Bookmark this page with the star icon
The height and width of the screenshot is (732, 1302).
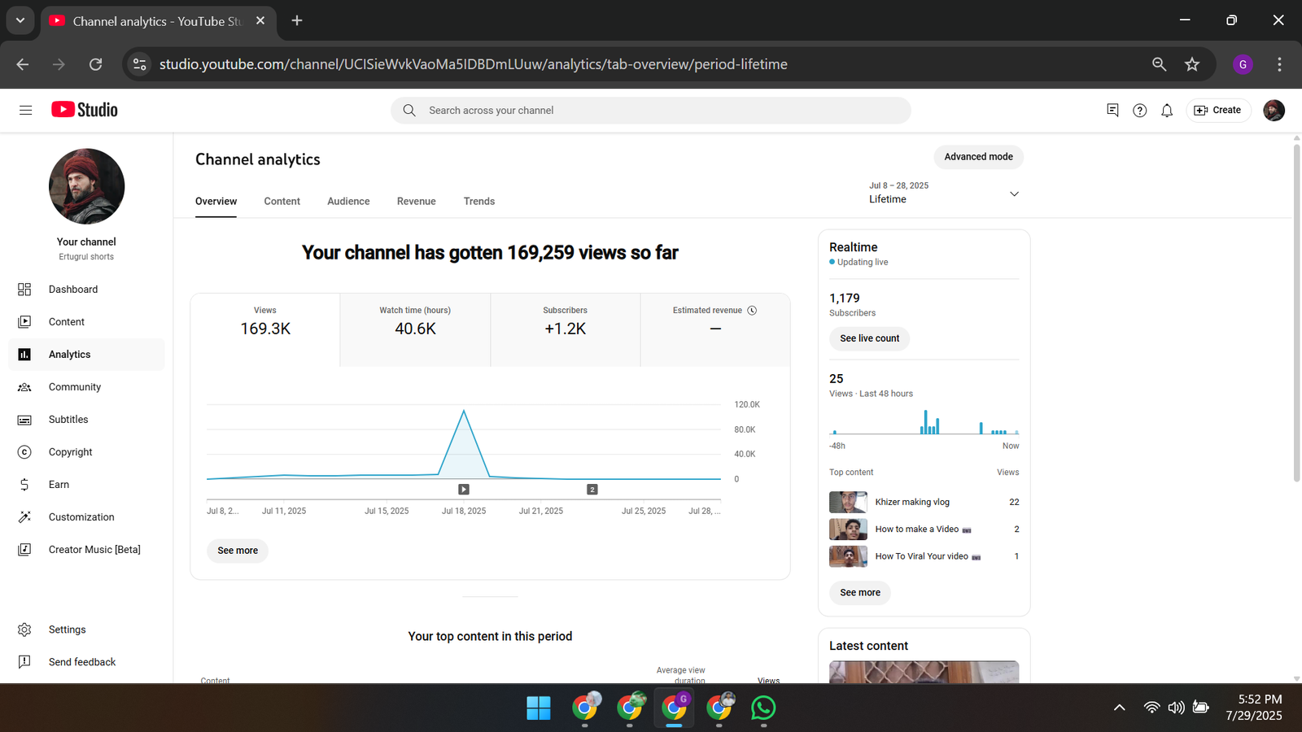(x=1192, y=64)
